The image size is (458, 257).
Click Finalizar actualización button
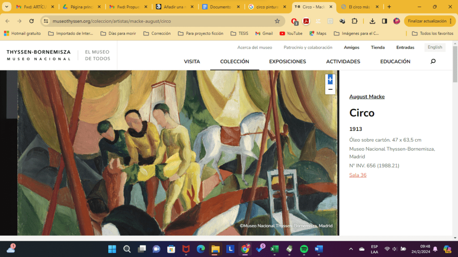[x=430, y=21]
